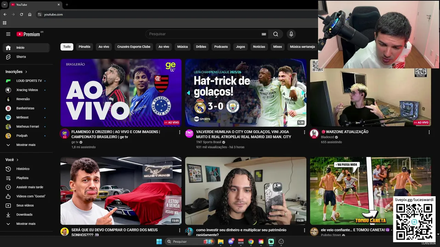Screen dimensions: 440x247
Task: Go to Início in sidebar
Action: pos(26,48)
